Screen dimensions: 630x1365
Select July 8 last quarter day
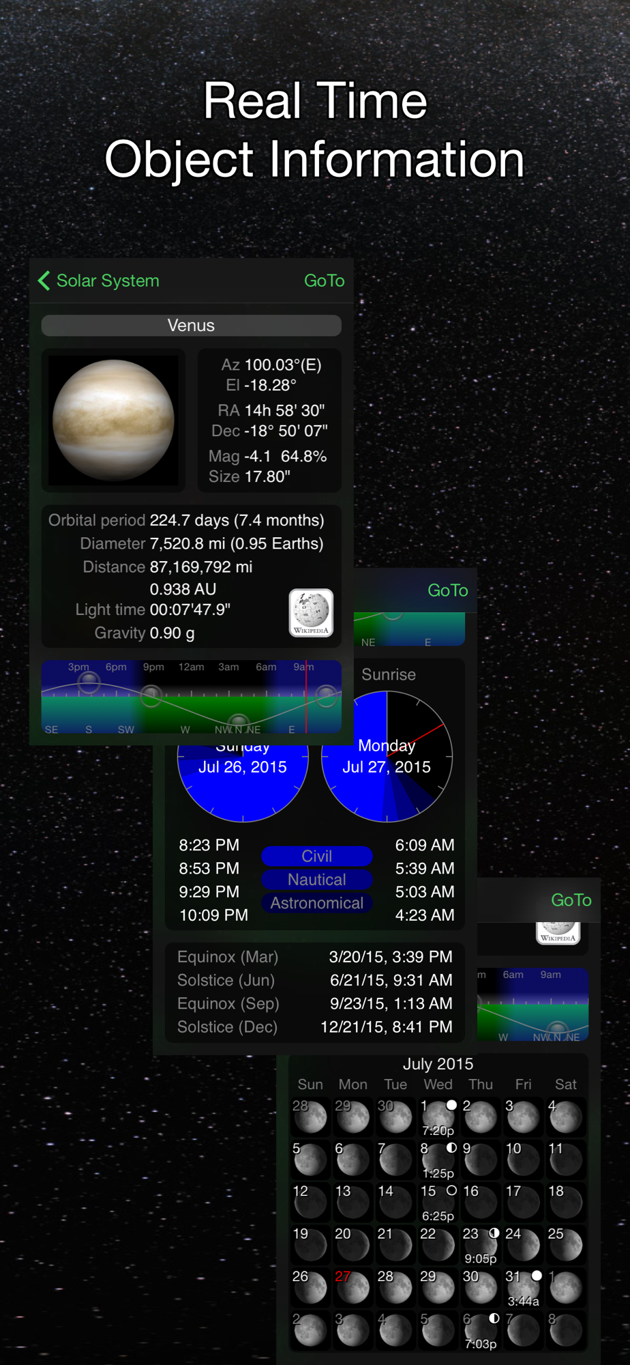click(x=438, y=1160)
